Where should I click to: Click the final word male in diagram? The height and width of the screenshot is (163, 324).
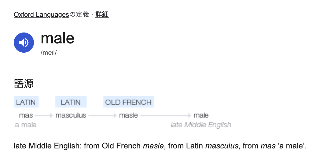(x=201, y=115)
